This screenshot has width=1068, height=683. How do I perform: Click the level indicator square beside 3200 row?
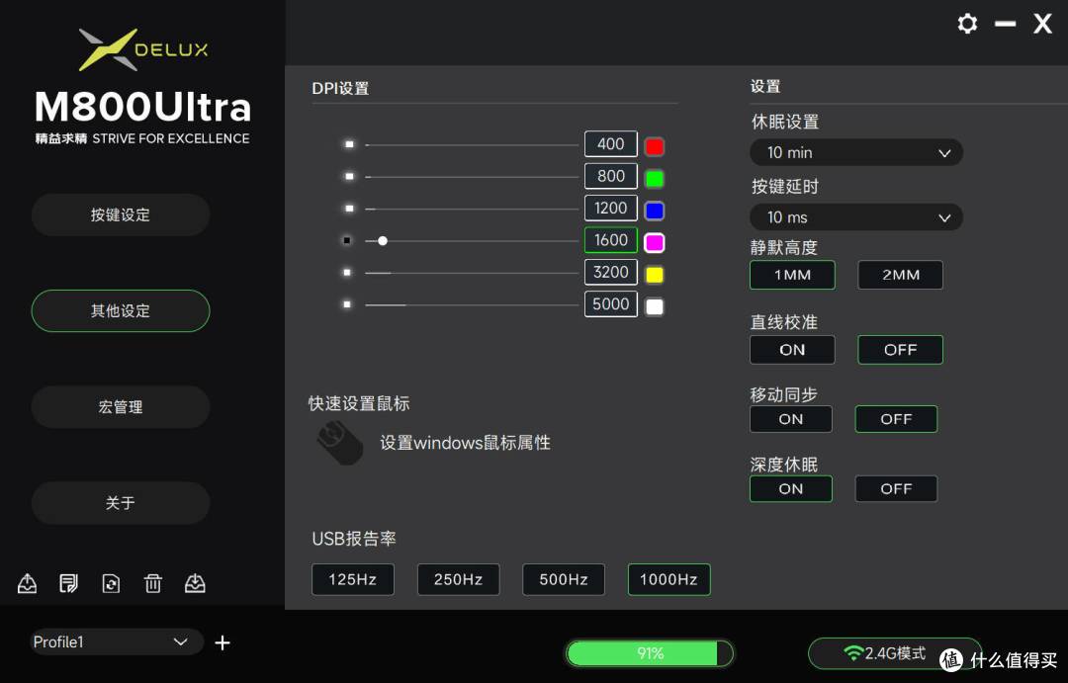click(347, 273)
